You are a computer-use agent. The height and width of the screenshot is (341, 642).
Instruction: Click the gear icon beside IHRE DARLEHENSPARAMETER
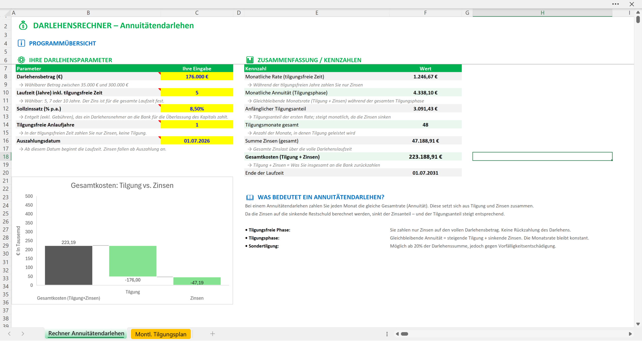coord(21,60)
